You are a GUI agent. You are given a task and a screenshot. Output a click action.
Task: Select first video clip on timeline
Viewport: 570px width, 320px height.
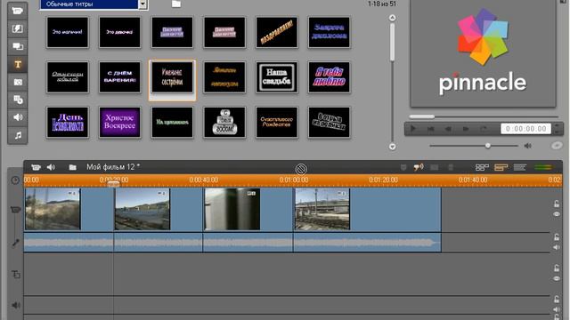coord(69,210)
